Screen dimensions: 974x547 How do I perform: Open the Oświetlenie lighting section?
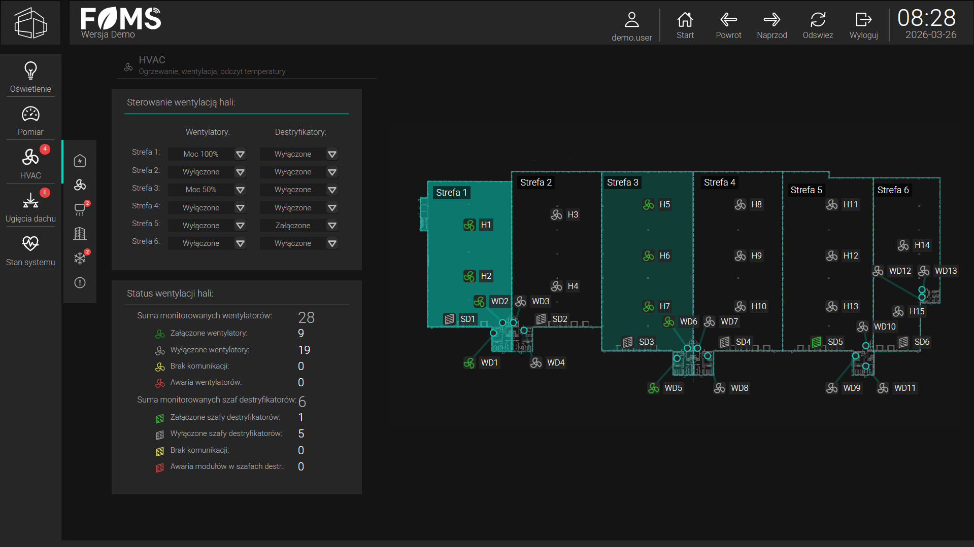[x=30, y=77]
